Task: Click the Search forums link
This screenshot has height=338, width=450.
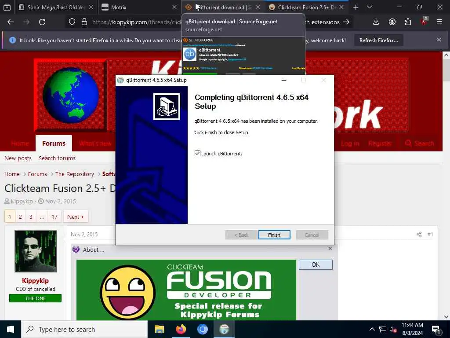Action: pyautogui.click(x=57, y=158)
